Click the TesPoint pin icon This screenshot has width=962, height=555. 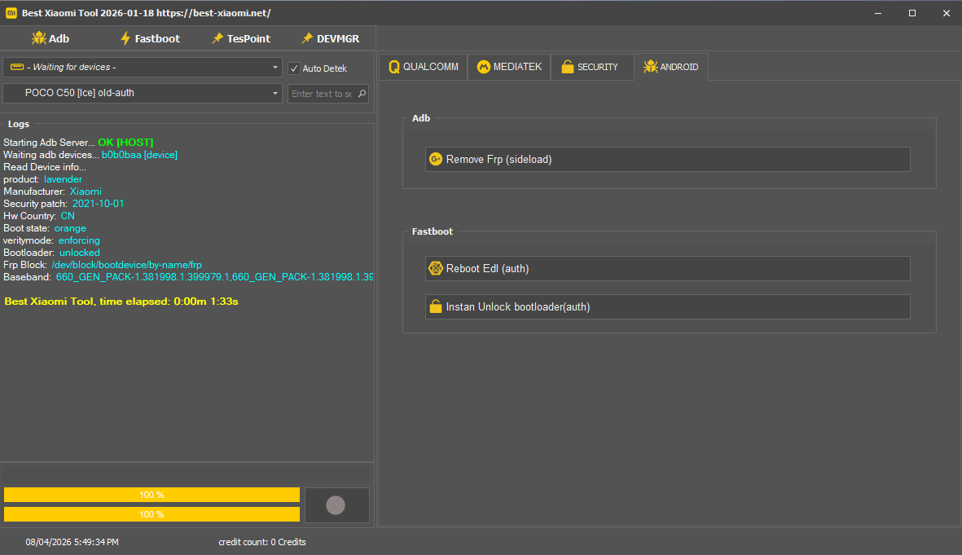pyautogui.click(x=217, y=38)
